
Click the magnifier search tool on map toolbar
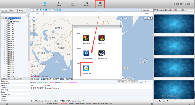pyautogui.click(x=54, y=10)
